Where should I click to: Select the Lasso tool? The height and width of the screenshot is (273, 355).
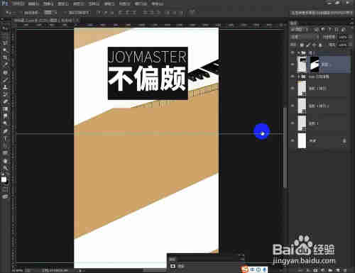(x=5, y=43)
